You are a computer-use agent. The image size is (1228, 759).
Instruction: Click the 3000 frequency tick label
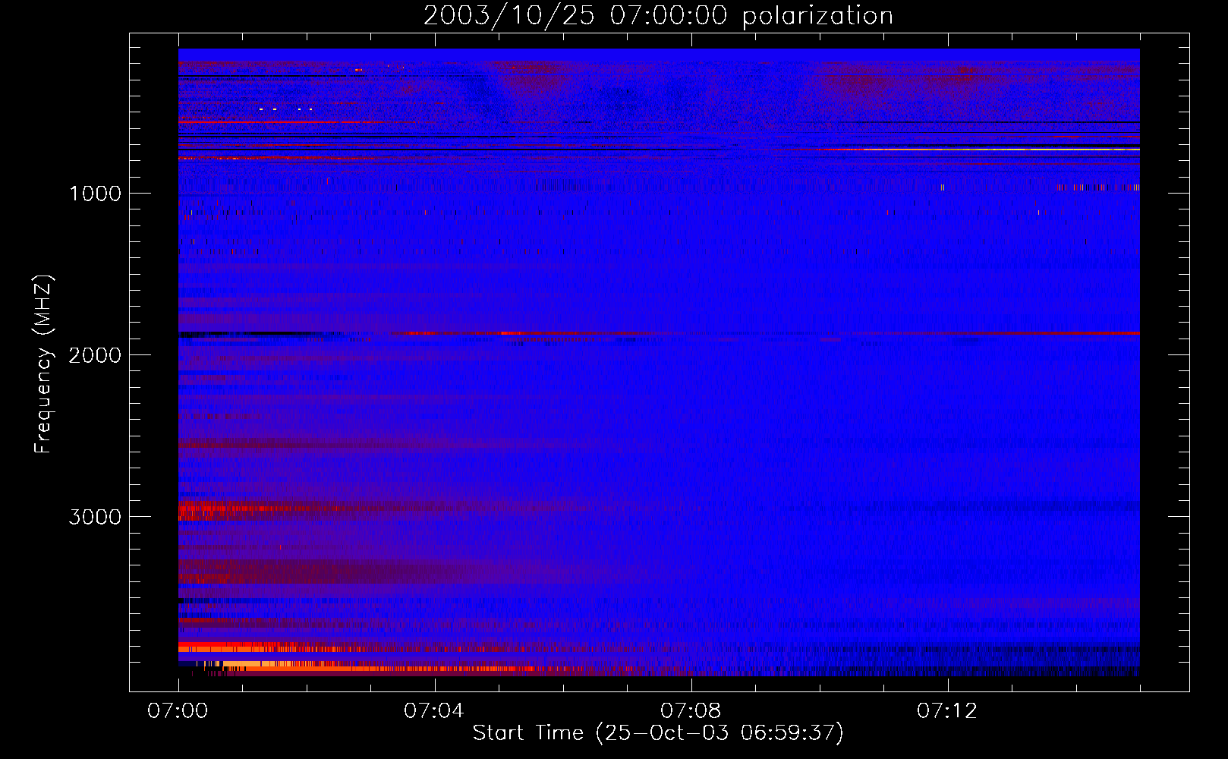pos(95,517)
